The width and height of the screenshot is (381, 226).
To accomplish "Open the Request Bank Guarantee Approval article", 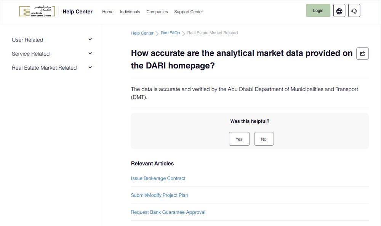I will point(168,212).
